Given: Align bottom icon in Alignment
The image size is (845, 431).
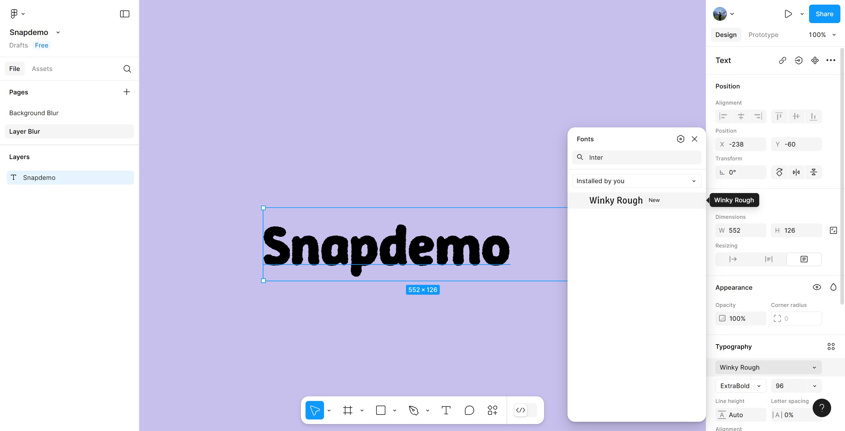Looking at the screenshot, I should (813, 116).
